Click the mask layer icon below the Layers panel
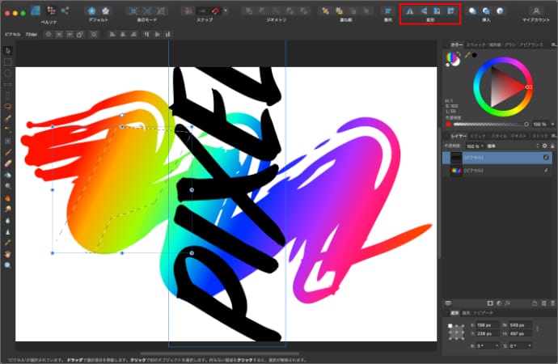558x364 pixels. tap(490, 303)
